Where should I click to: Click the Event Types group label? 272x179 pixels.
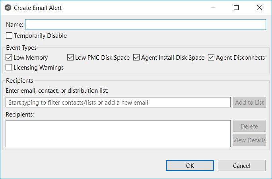(21, 48)
